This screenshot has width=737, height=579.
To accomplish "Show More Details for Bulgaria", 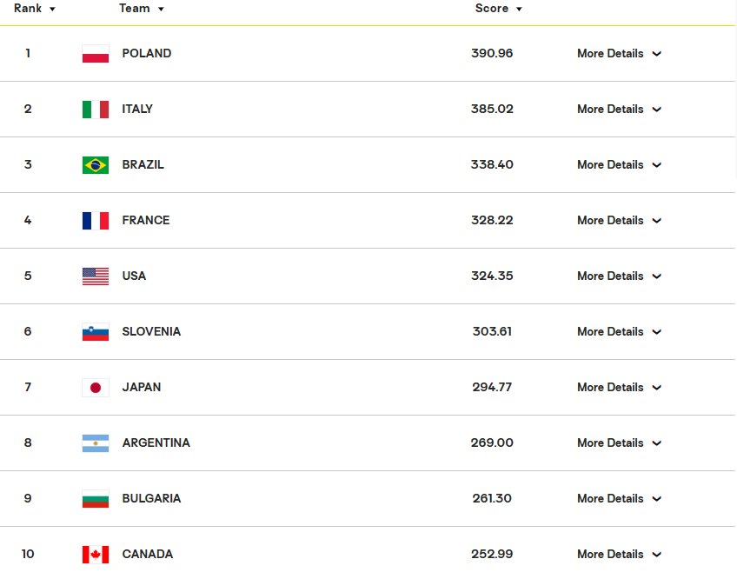I will pyautogui.click(x=619, y=498).
